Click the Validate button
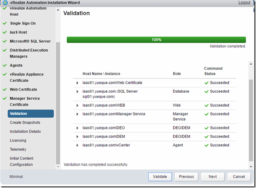Image resolution: width=256 pixels, height=188 pixels. [160, 177]
